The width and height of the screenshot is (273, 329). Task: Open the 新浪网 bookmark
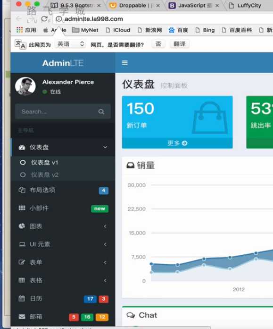150,30
